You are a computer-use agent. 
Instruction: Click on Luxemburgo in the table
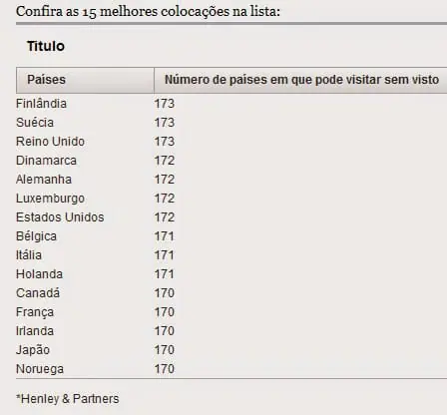(x=50, y=199)
